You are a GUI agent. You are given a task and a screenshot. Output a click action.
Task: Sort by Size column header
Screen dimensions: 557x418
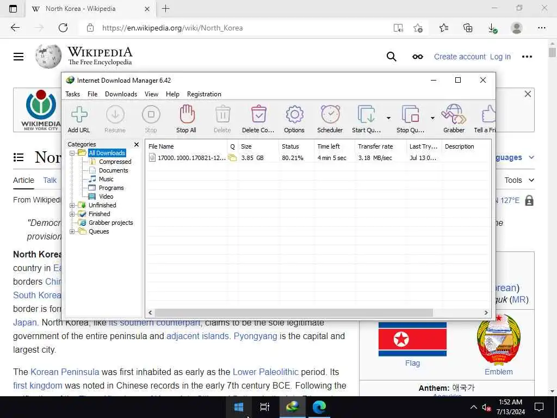point(258,146)
